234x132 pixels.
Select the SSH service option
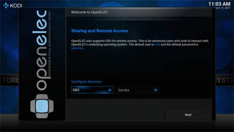(92, 90)
